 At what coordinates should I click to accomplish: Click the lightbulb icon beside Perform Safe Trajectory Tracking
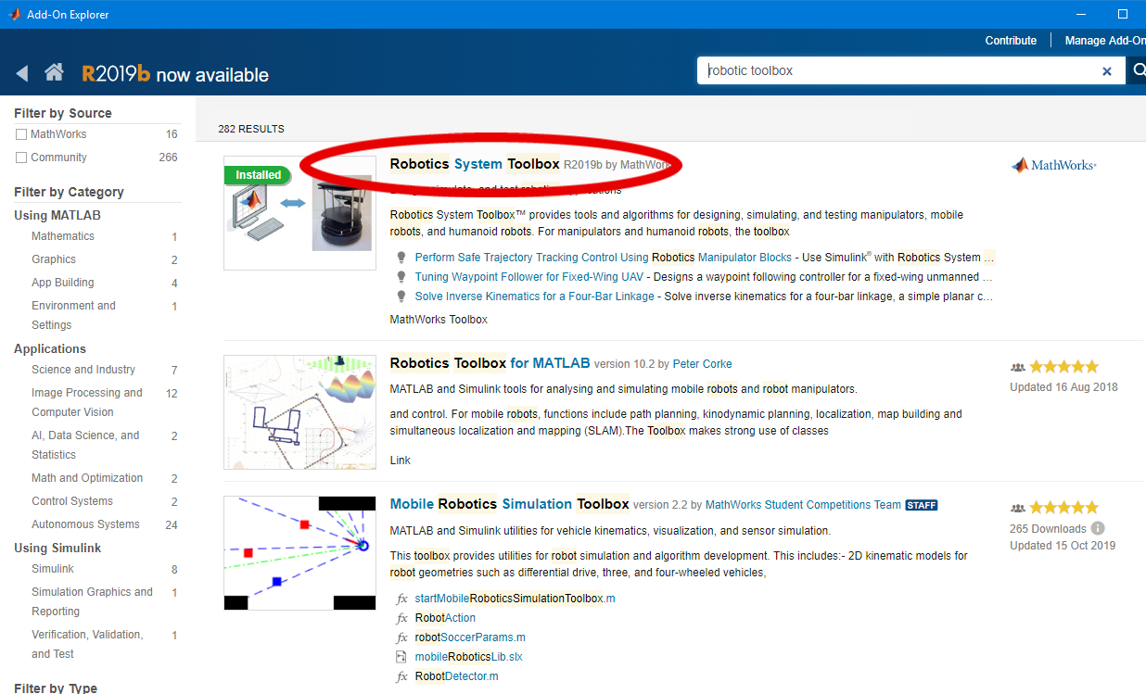401,257
